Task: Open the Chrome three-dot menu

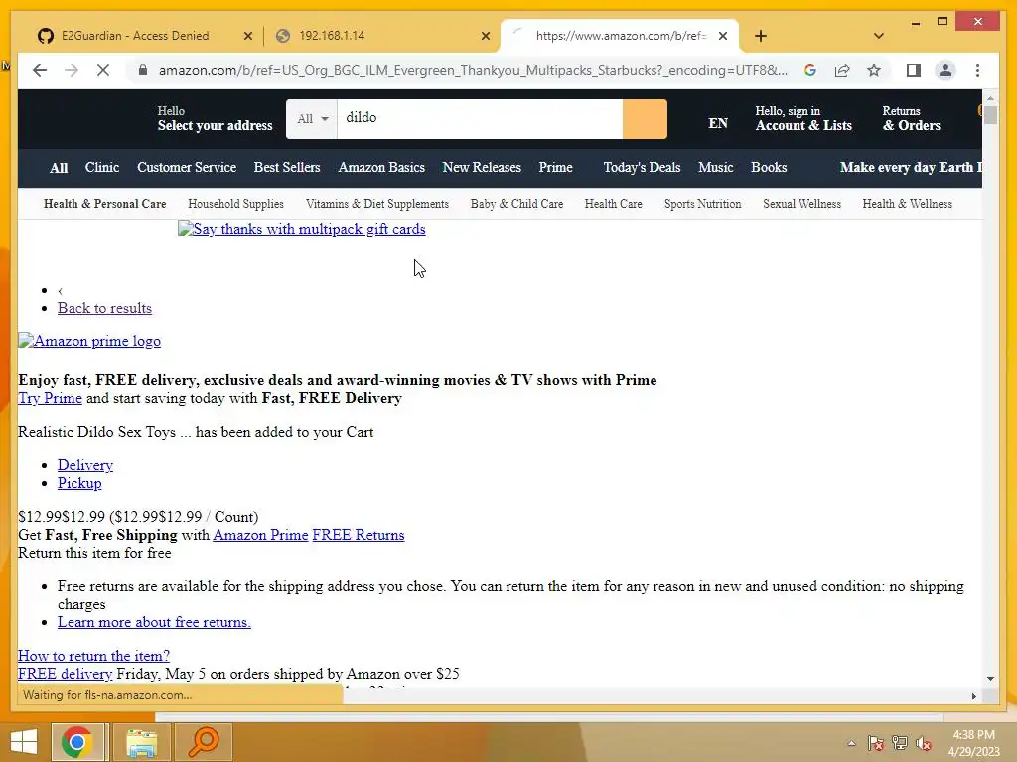Action: click(x=977, y=70)
